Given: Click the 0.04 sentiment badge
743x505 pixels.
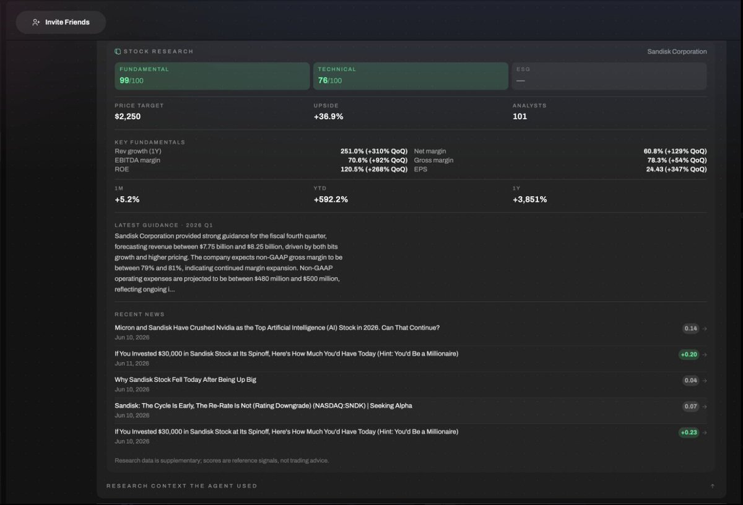Looking at the screenshot, I should tap(690, 380).
